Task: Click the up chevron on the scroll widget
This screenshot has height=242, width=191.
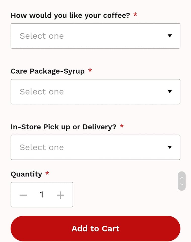Action: (182, 177)
